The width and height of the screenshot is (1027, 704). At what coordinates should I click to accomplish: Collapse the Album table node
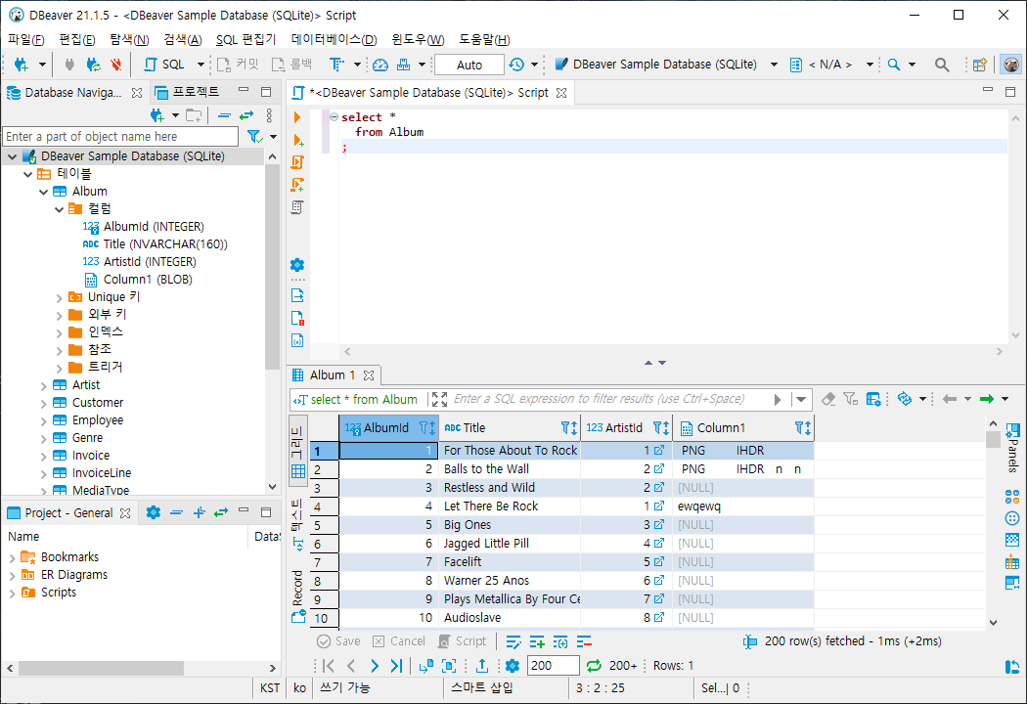(x=43, y=192)
